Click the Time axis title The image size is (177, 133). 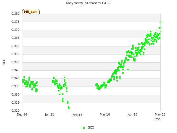pos(157,119)
